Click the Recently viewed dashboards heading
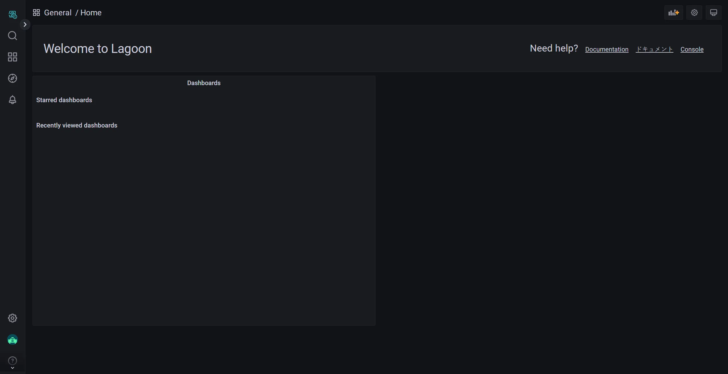728x374 pixels. coord(77,125)
